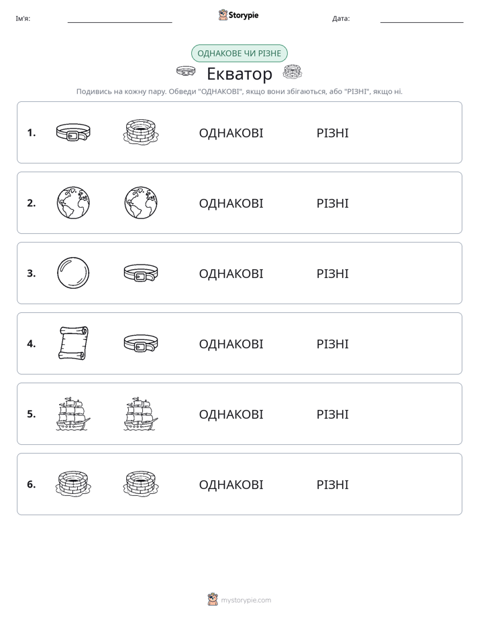The image size is (479, 619).
Task: Choose РІЗНІ for row 1
Action: pyautogui.click(x=332, y=133)
